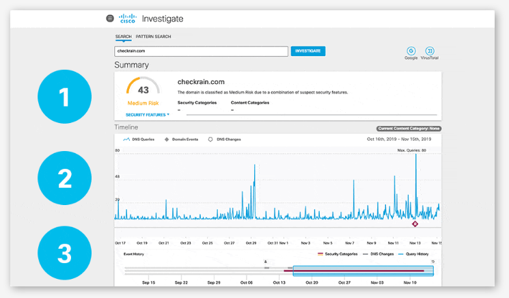The height and width of the screenshot is (298, 509).
Task: Click the red domain event diamond marker
Action: coord(415,224)
